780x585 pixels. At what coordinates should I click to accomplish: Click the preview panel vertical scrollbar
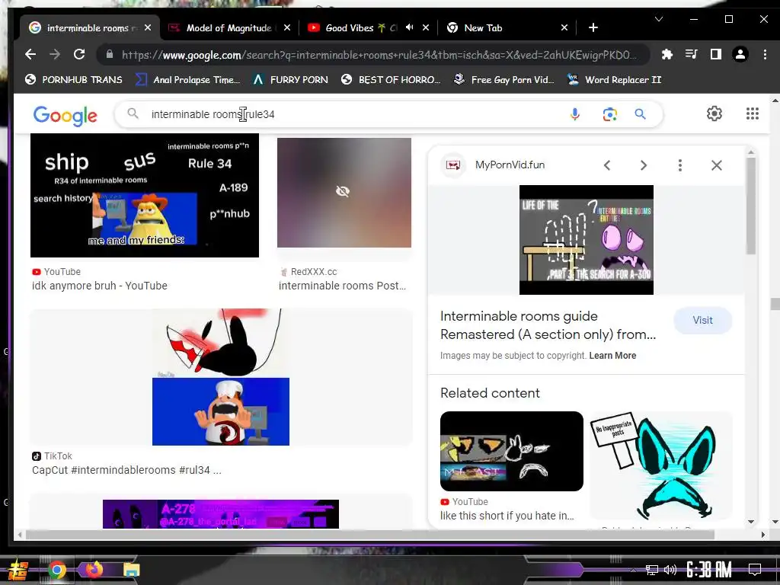751,206
